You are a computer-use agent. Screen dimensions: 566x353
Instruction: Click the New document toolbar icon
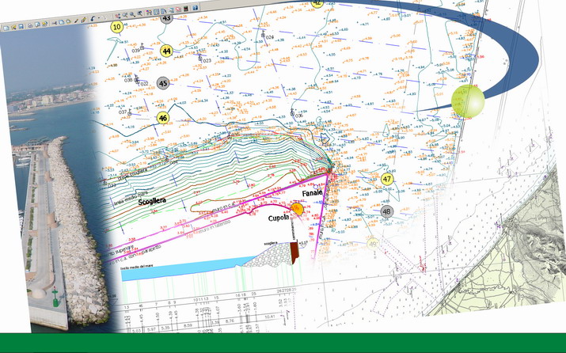pyautogui.click(x=6, y=28)
